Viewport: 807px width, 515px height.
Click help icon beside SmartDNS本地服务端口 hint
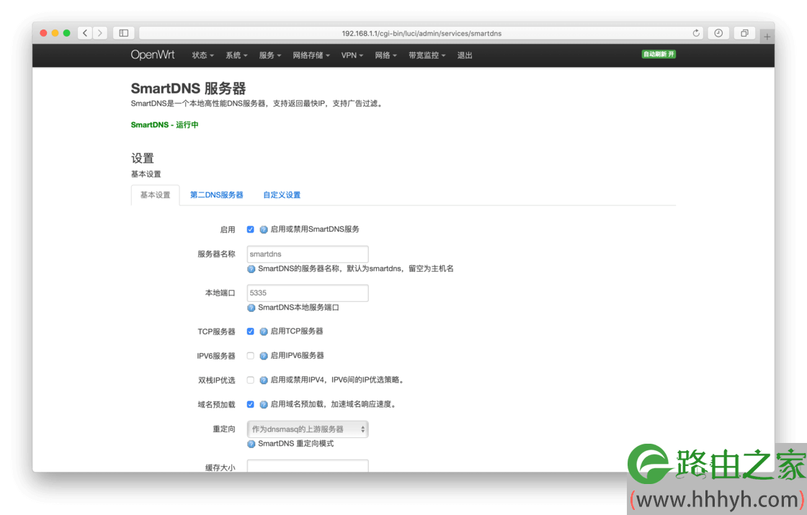pos(251,308)
